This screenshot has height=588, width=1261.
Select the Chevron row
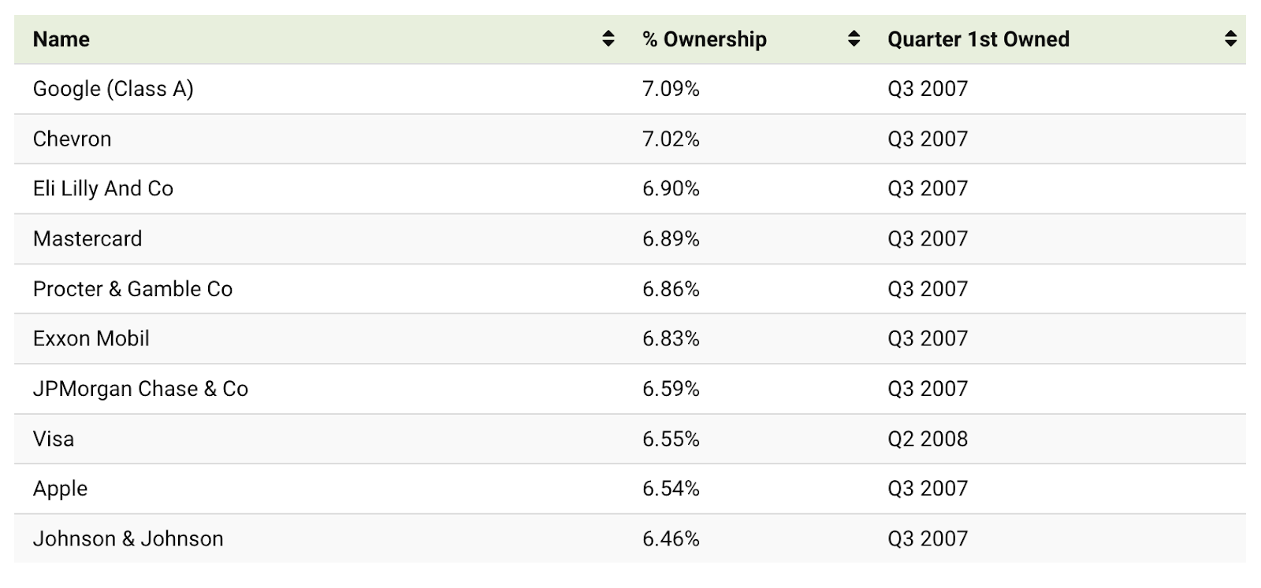click(72, 139)
